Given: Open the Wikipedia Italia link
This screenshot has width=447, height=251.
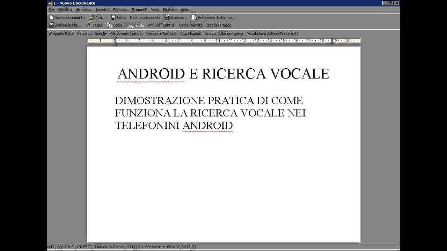Looking at the screenshot, I should tap(61, 33).
